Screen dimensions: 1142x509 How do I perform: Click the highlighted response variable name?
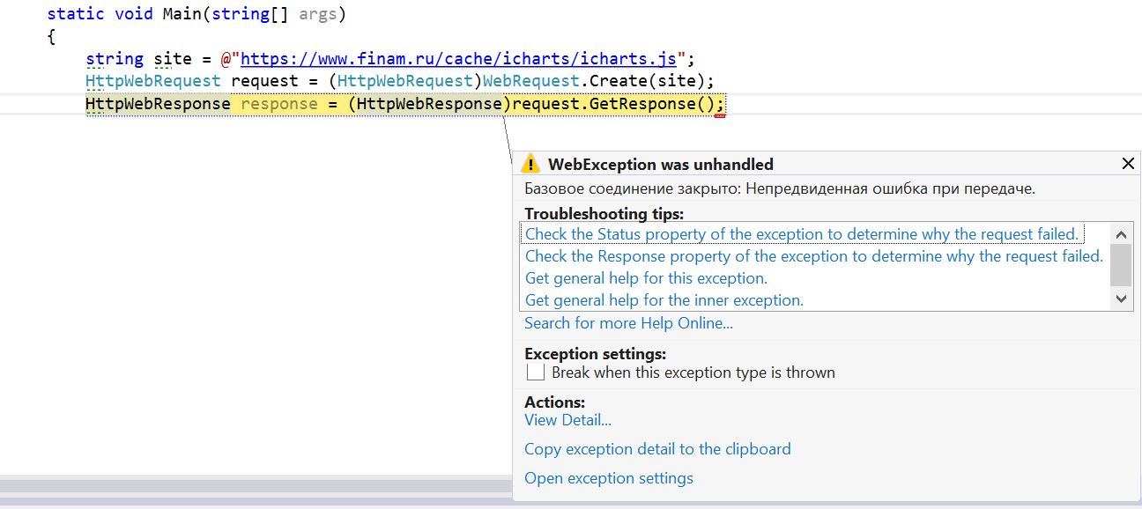tap(279, 104)
